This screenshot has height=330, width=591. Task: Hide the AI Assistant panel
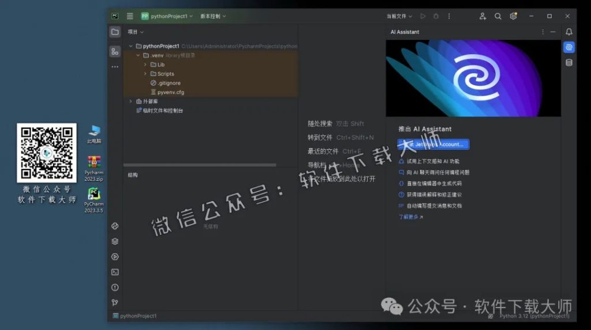coord(553,32)
